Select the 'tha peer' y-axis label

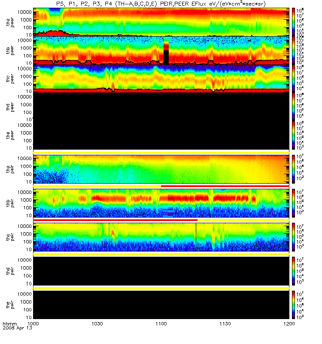pos(10,22)
